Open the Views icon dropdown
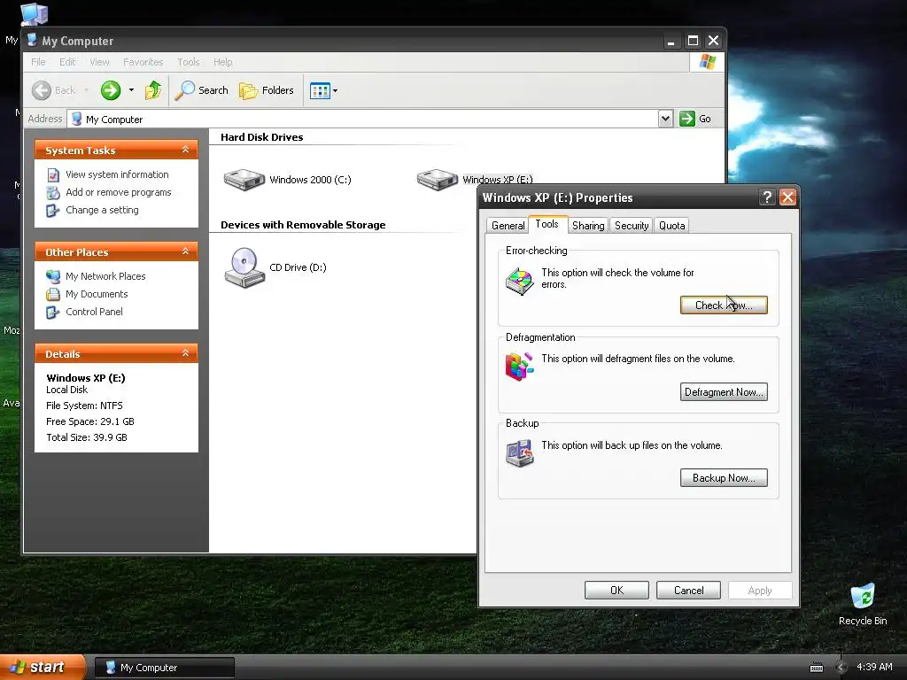The height and width of the screenshot is (680, 907). pyautogui.click(x=324, y=90)
